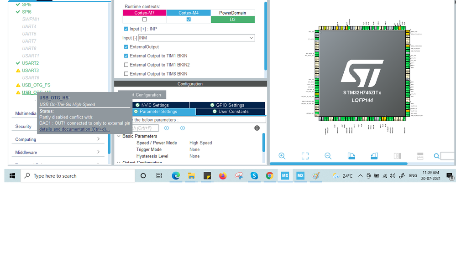
Task: Rotate the chip clockwise
Action: (x=351, y=156)
